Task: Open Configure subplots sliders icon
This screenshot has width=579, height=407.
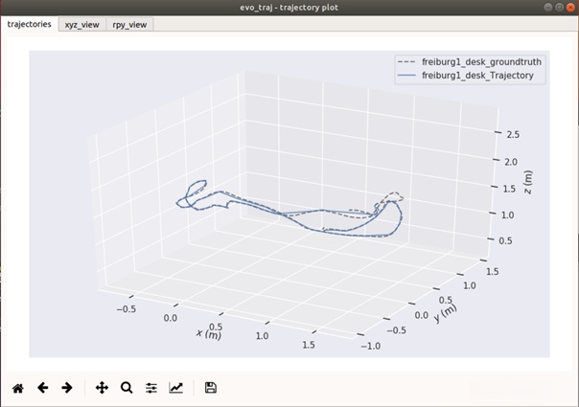Action: [x=151, y=388]
